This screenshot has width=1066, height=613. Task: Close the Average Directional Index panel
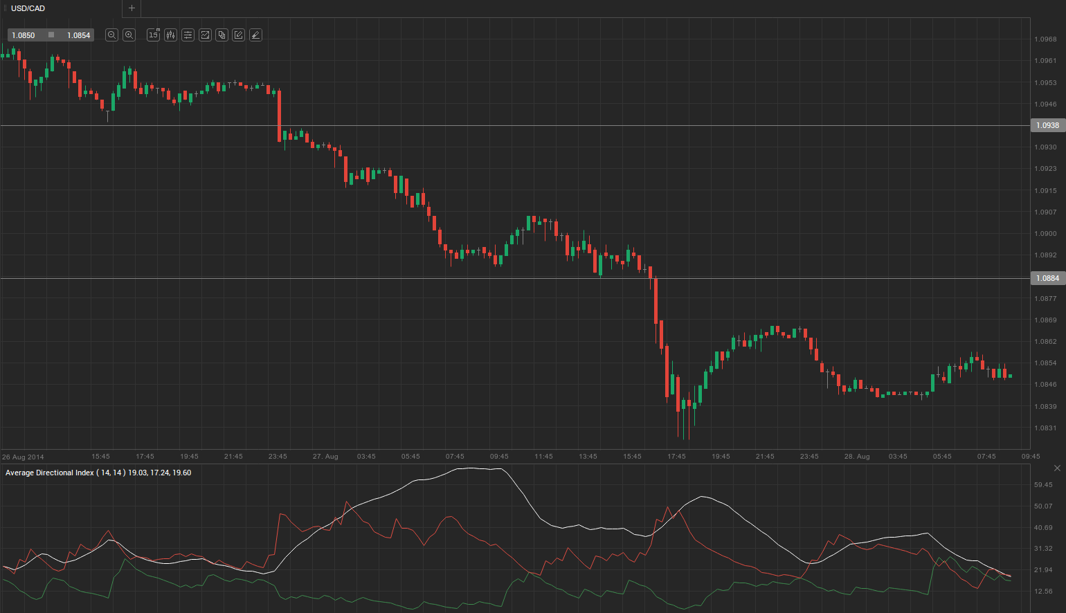(x=1057, y=468)
